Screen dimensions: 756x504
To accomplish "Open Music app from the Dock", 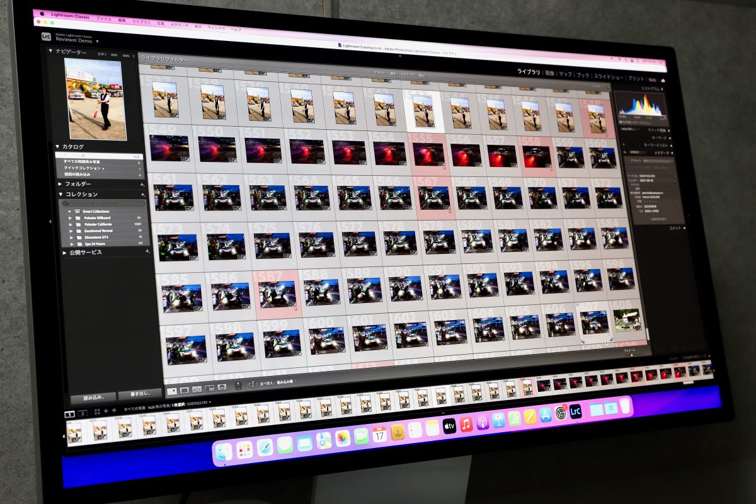I will 466,424.
